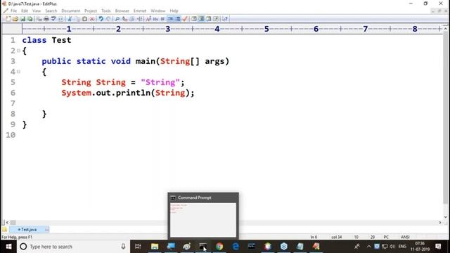Viewport: 450px width, 253px height.
Task: Click the Command Prompt taskbar icon
Action: tap(203, 247)
